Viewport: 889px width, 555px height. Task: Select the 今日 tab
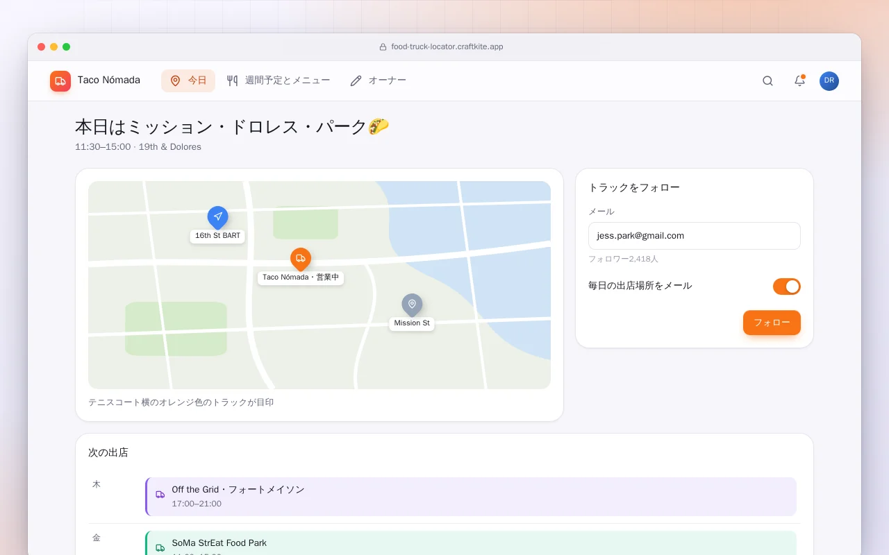188,81
